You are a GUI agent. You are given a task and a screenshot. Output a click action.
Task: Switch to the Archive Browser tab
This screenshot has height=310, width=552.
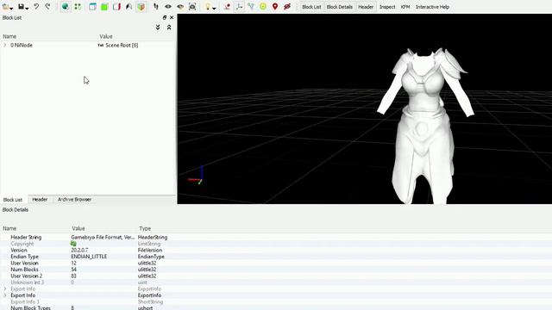click(75, 199)
